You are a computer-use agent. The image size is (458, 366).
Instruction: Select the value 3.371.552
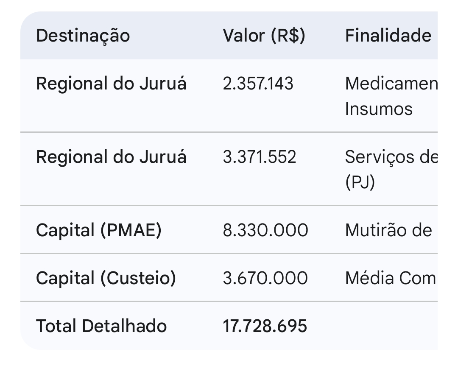click(260, 157)
